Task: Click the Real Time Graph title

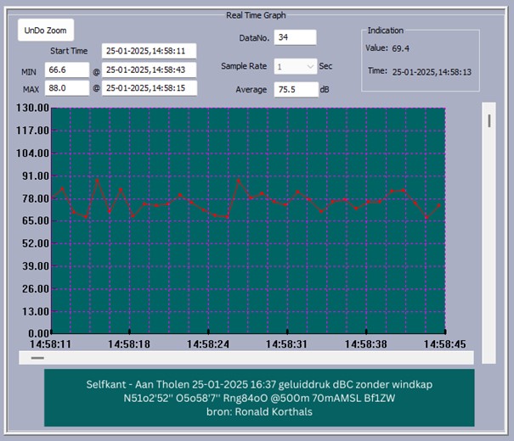Action: click(x=256, y=14)
